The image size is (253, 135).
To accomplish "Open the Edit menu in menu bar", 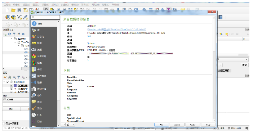I will click(17, 5).
